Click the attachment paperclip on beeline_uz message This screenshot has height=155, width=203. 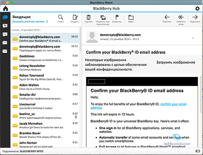tap(76, 117)
